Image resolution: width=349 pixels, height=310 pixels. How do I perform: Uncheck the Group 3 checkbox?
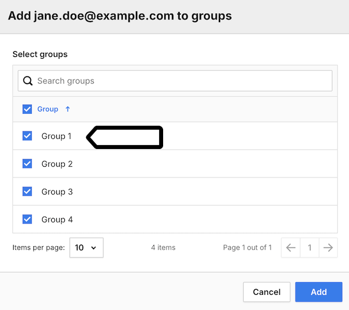point(27,192)
